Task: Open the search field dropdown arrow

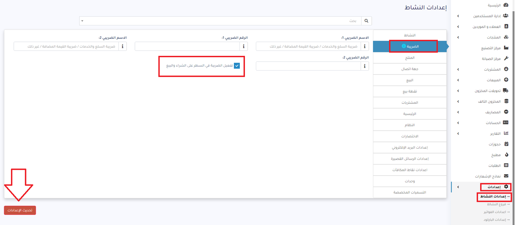Action: [x=82, y=21]
